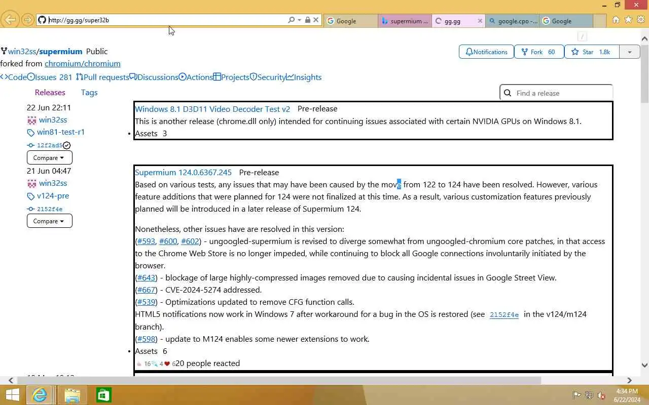Open Internet Explorer Home icon
This screenshot has width=649, height=405.
616,20
